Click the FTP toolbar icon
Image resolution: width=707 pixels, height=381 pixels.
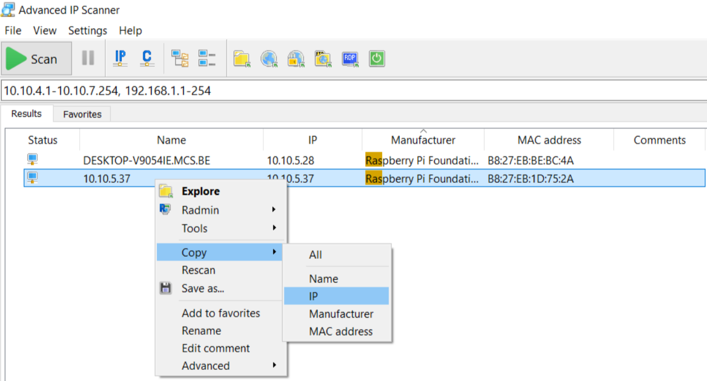[323, 58]
